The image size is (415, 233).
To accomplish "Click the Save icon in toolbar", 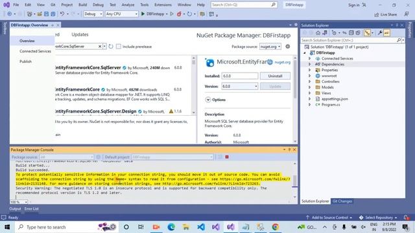I will coord(46,14).
